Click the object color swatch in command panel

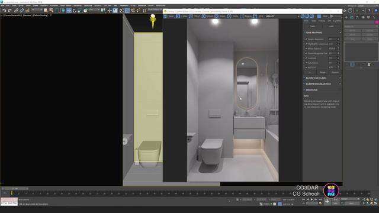[x=377, y=22]
